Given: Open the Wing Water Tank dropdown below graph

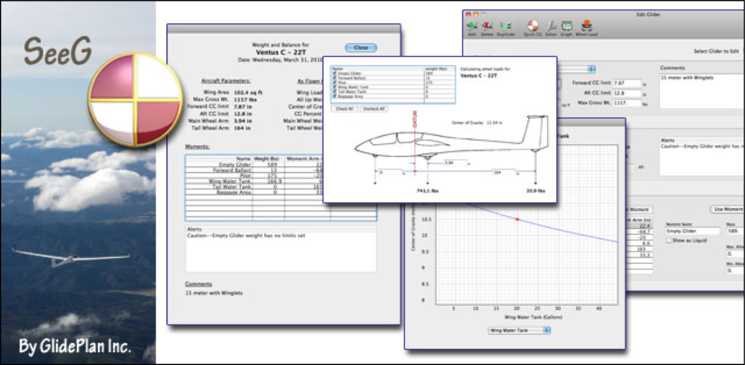Looking at the screenshot, I should tap(519, 330).
